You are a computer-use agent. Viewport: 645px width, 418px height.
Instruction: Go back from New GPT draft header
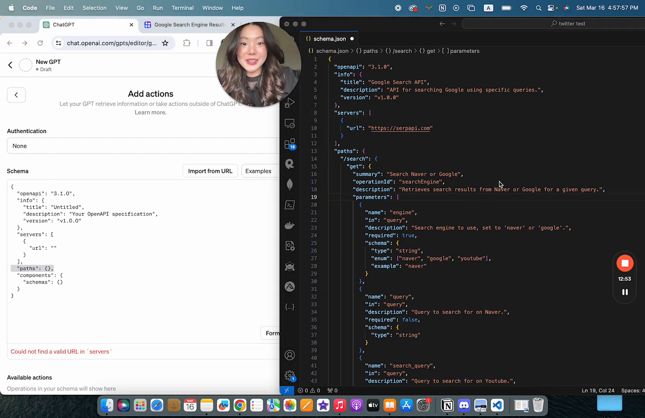coord(10,65)
